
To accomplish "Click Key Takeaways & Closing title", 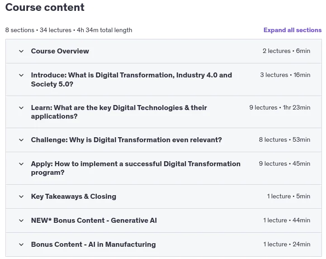I will coord(74,197).
